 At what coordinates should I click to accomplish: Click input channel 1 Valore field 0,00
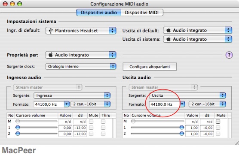click(x=65, y=128)
